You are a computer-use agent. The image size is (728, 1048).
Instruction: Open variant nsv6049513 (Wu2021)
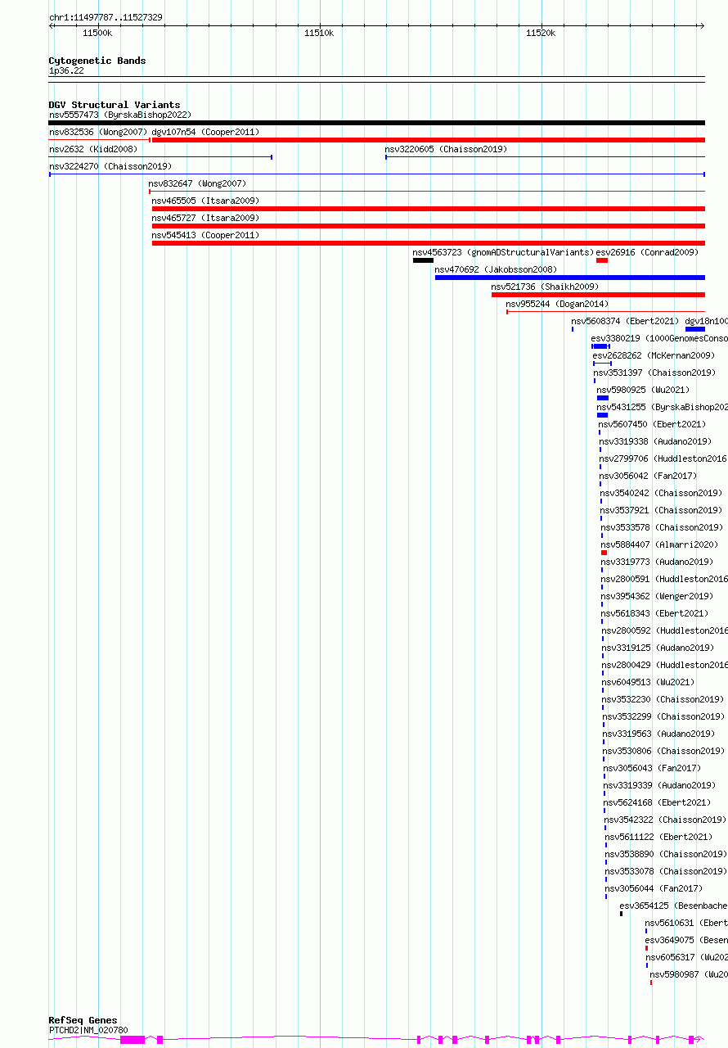(x=648, y=682)
